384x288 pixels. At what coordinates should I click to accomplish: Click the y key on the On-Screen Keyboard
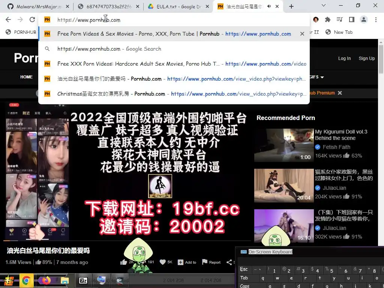(334, 278)
